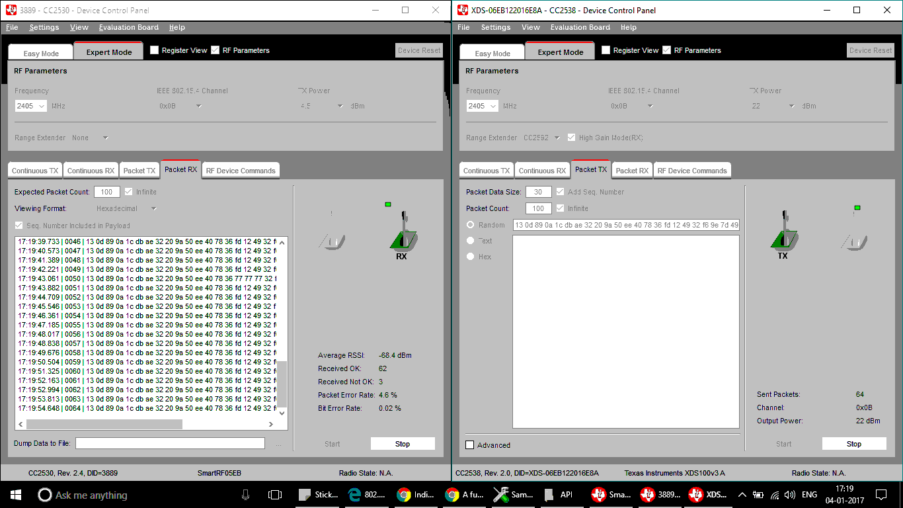The image size is (903, 508).
Task: Click the TI logo in CC2538 title bar
Action: (x=461, y=10)
